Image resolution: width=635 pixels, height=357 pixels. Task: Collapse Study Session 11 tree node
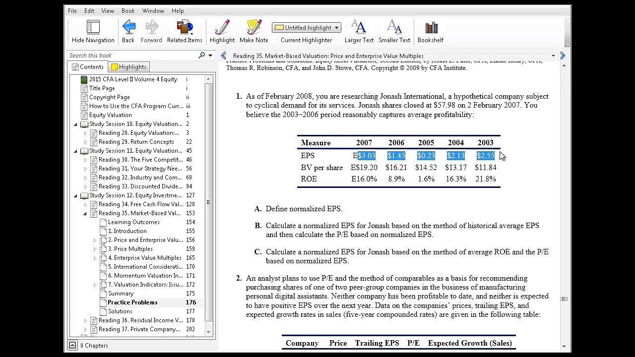[75, 151]
